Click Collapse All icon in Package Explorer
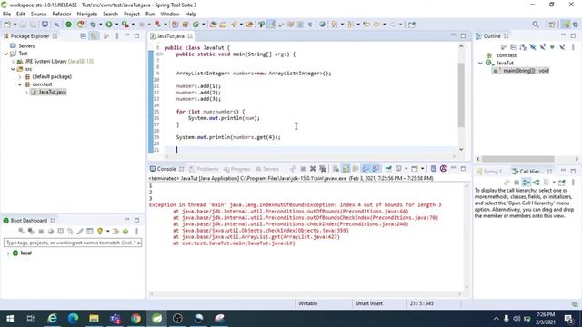Image resolution: width=582 pixels, height=327 pixels. pos(83,36)
